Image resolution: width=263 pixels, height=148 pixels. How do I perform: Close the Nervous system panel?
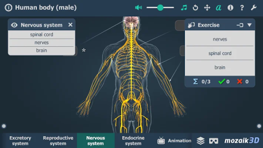click(x=70, y=25)
